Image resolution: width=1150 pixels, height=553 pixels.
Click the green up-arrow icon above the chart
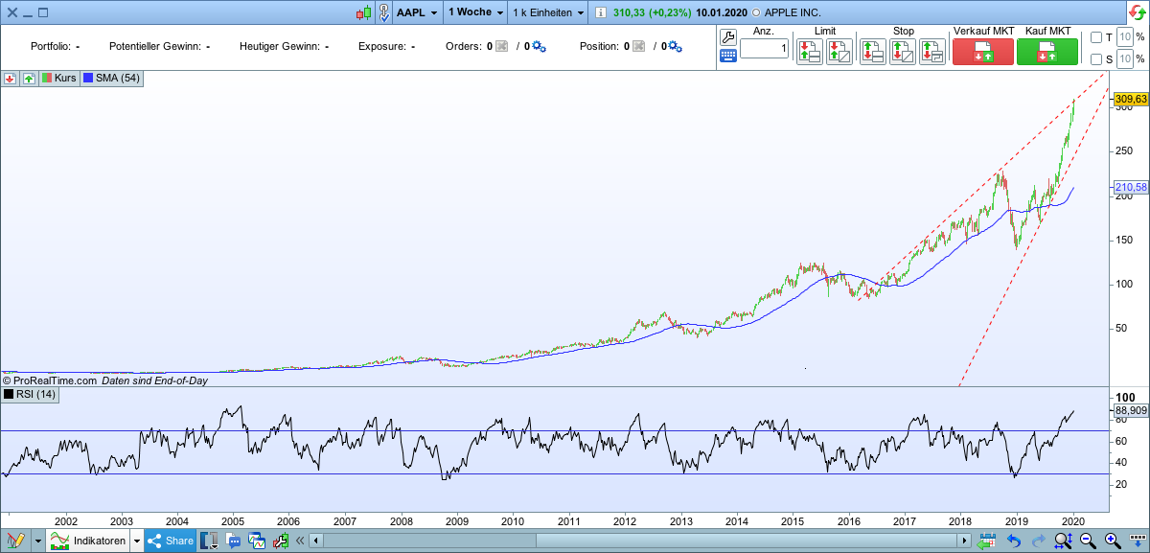tap(29, 78)
